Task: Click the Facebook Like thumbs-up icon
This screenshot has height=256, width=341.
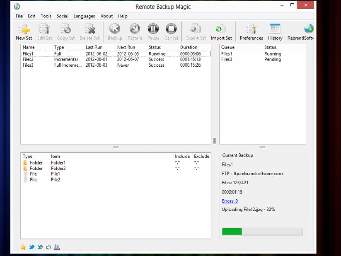Action: (48, 247)
